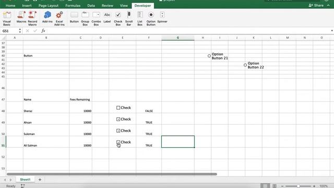Click the formula bar input
Viewport: 334px width, 188px height.
pyautogui.click(x=187, y=31)
